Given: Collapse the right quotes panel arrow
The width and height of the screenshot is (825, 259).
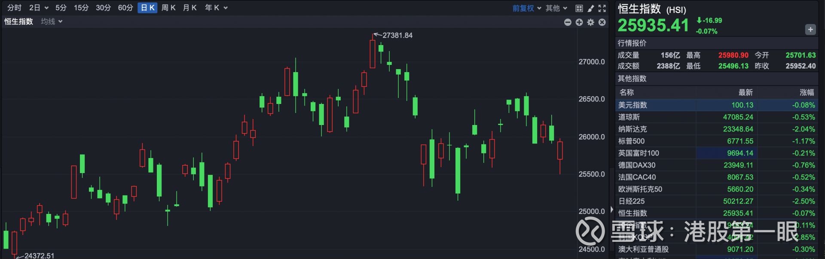Looking at the screenshot, I should click(x=612, y=210).
